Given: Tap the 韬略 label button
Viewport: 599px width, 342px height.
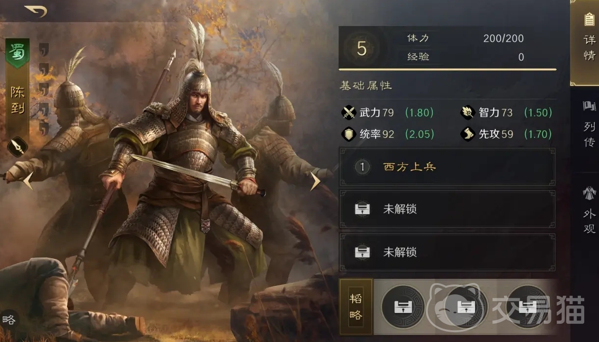Looking at the screenshot, I should pyautogui.click(x=356, y=307).
